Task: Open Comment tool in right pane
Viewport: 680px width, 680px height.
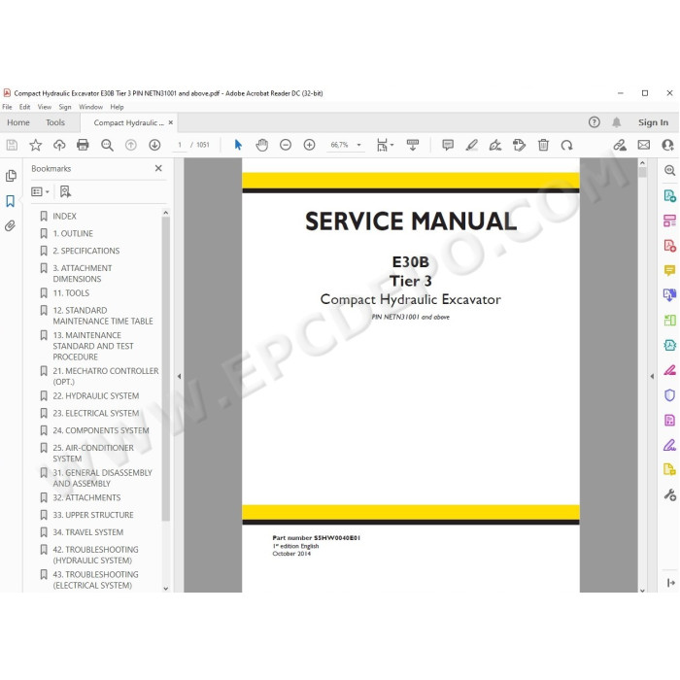Action: (669, 271)
